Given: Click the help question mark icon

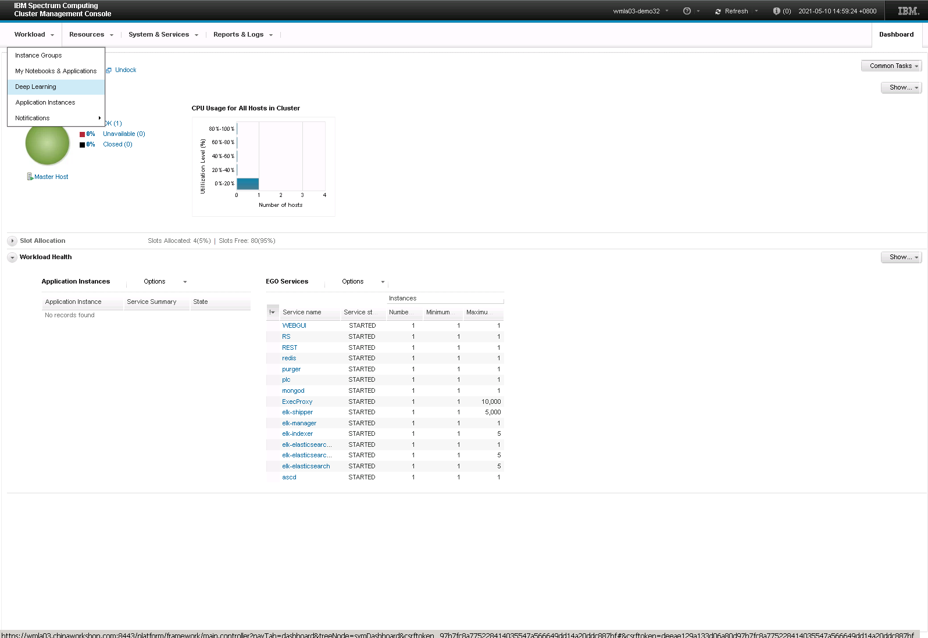Looking at the screenshot, I should click(x=687, y=11).
